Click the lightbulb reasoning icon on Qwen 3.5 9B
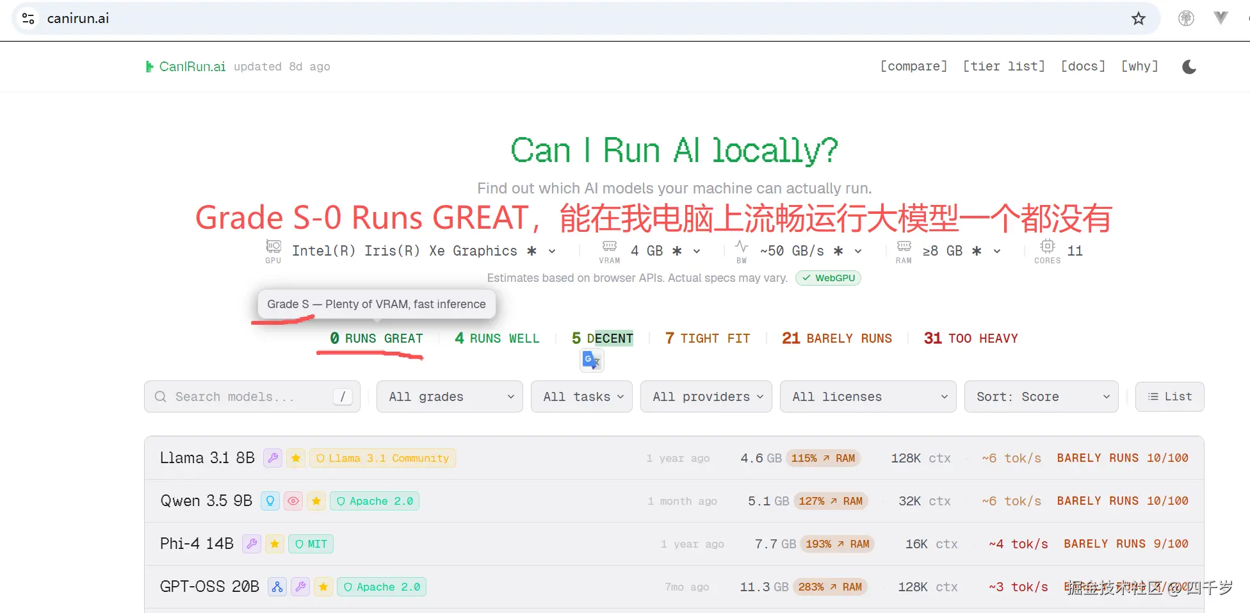 (270, 501)
